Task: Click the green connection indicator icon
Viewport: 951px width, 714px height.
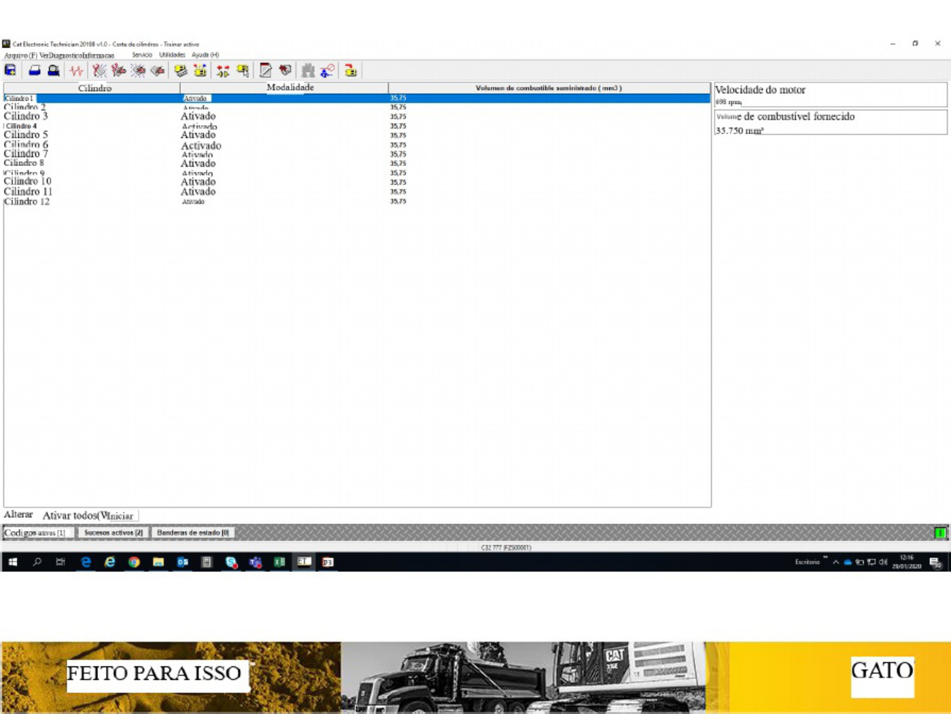Action: [x=940, y=532]
